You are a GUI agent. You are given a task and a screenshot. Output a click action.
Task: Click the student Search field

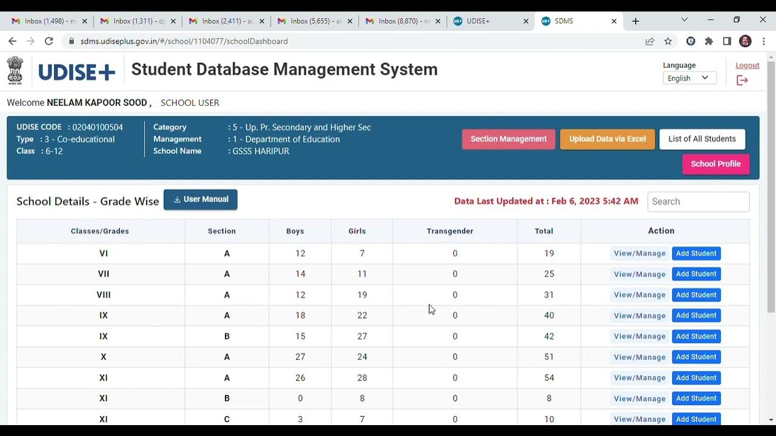click(x=698, y=202)
